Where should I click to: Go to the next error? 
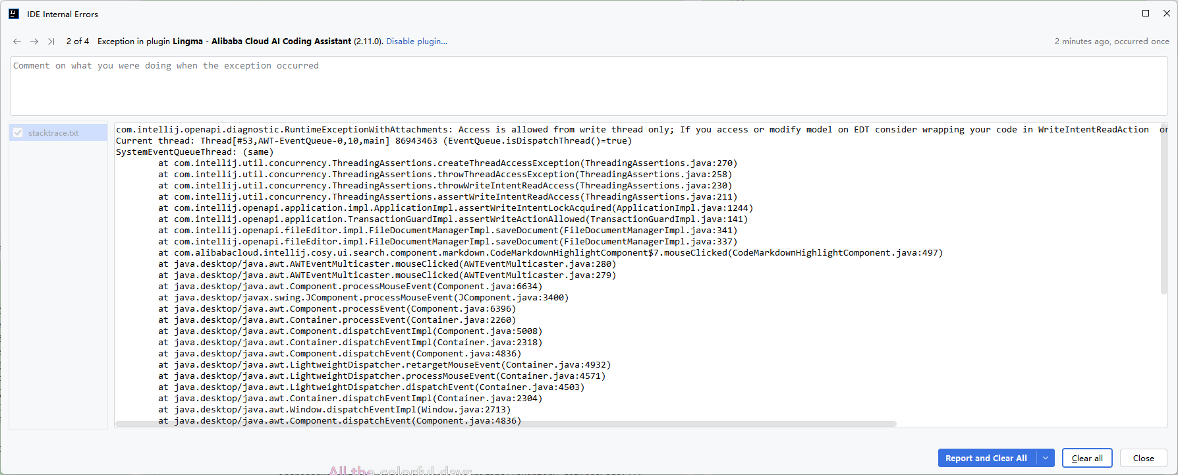(x=34, y=42)
